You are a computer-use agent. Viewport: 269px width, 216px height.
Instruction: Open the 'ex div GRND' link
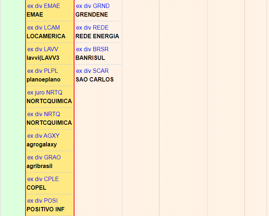(93, 6)
